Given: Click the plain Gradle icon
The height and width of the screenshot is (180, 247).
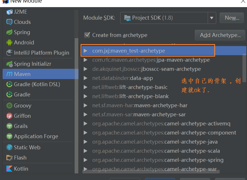Looking at the screenshot, I should click(x=9, y=94).
